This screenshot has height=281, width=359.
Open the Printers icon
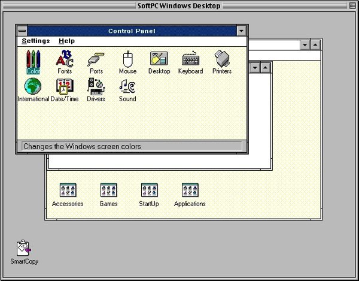point(222,59)
